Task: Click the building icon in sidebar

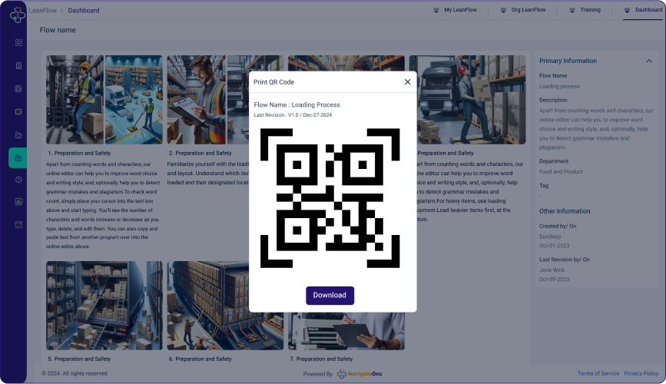Action: pos(18,65)
